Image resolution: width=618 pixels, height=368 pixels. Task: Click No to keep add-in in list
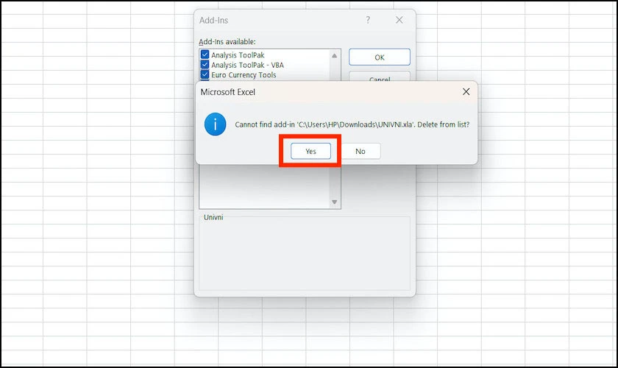click(360, 151)
